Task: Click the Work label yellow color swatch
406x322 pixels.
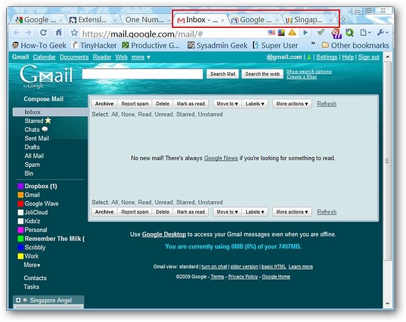Action: (x=20, y=256)
